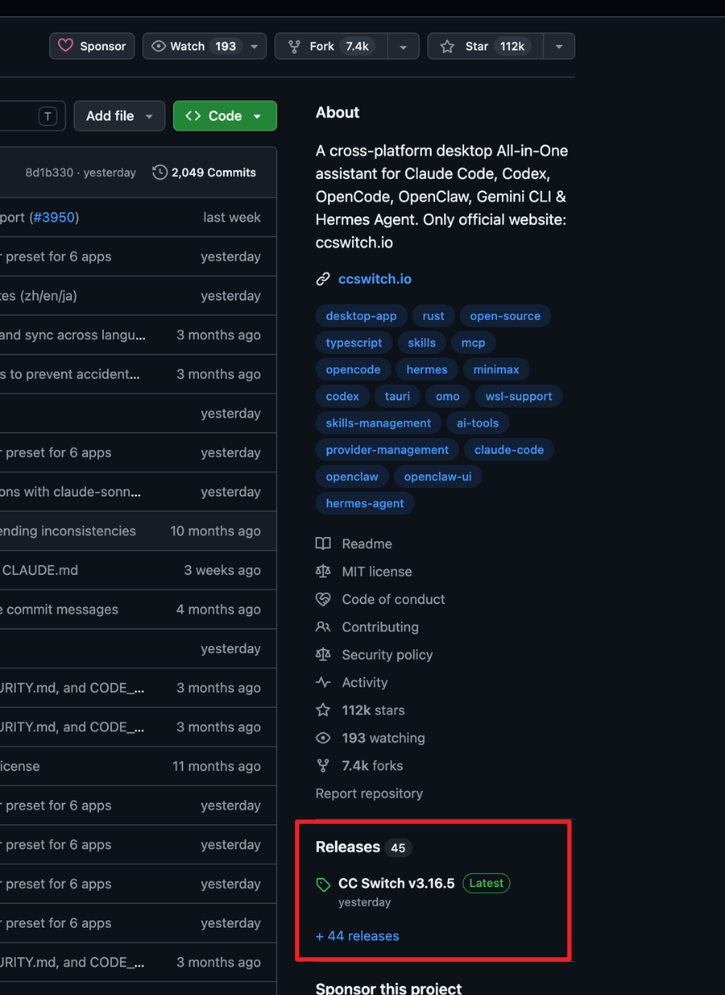Select the claude-code topic tag
Screen dimensions: 725x995
pyautogui.click(x=509, y=449)
